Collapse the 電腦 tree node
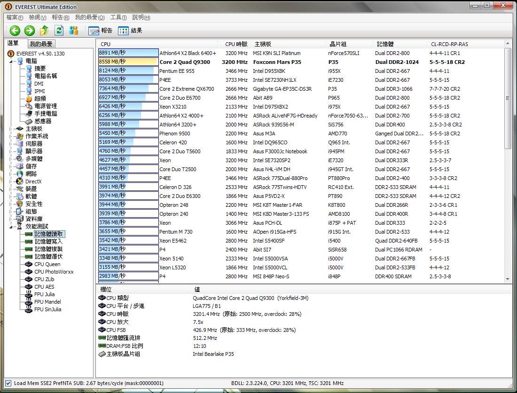This screenshot has height=393, width=517. pos(10,61)
